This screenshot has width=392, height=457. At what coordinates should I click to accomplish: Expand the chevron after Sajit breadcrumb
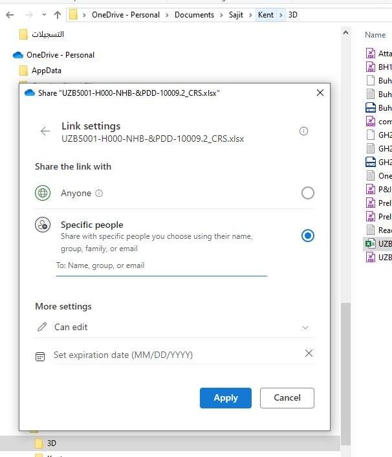(250, 15)
